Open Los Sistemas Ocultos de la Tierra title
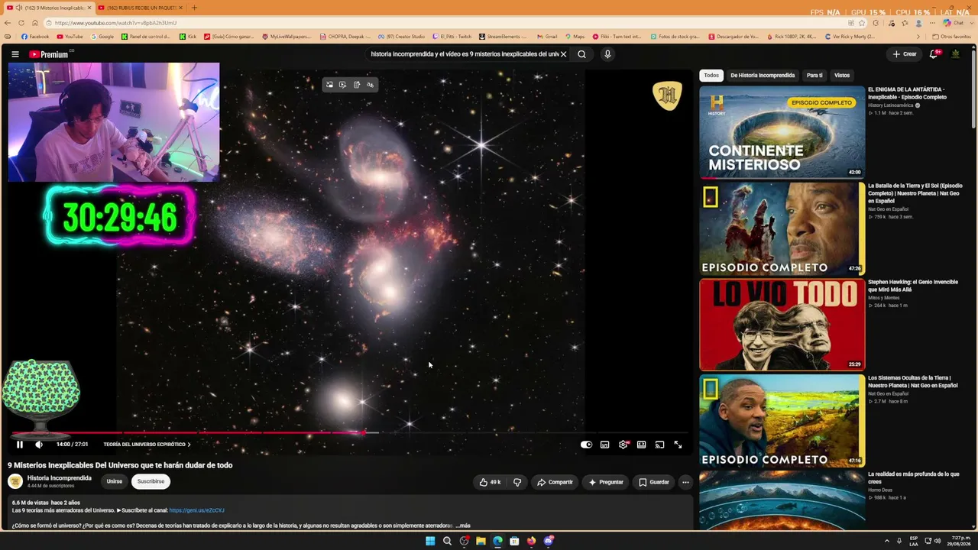Screen dimensions: 978x550 point(912,382)
